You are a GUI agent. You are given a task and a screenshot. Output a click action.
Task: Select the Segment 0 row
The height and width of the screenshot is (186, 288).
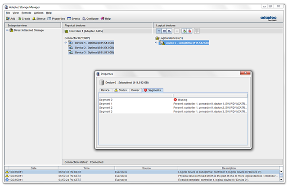point(173,100)
